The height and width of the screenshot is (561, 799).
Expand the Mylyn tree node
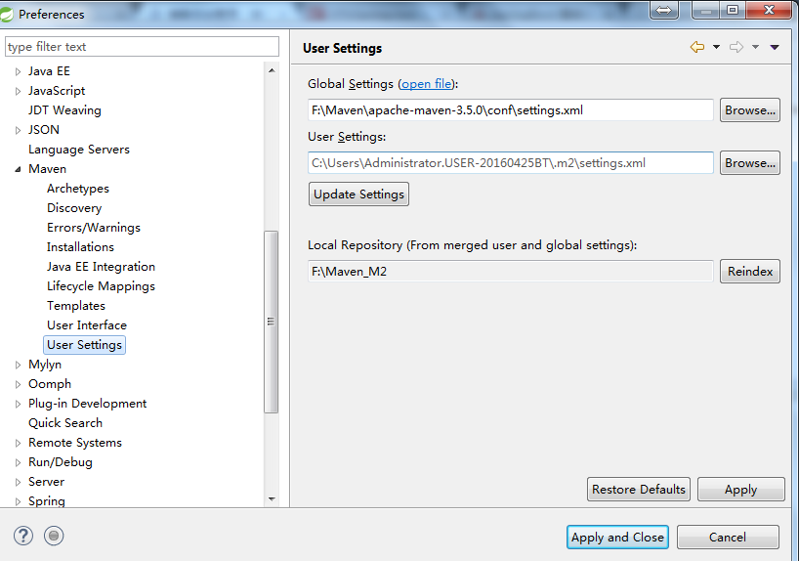click(x=18, y=365)
